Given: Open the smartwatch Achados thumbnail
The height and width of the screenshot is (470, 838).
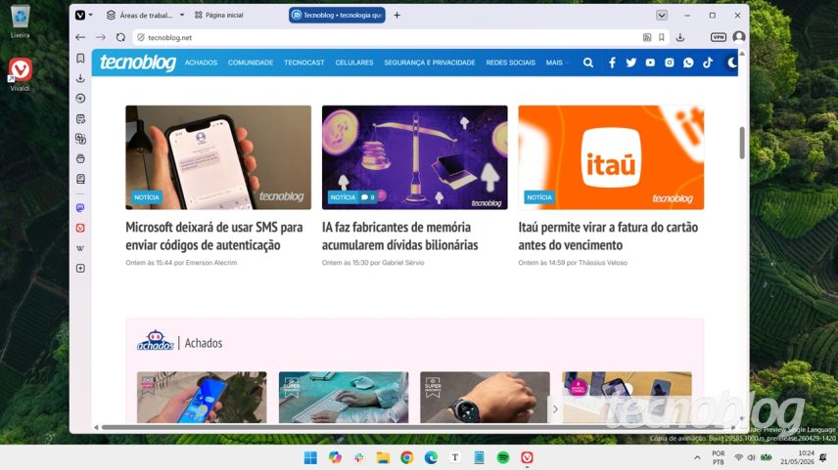Looking at the screenshot, I should coord(485,398).
